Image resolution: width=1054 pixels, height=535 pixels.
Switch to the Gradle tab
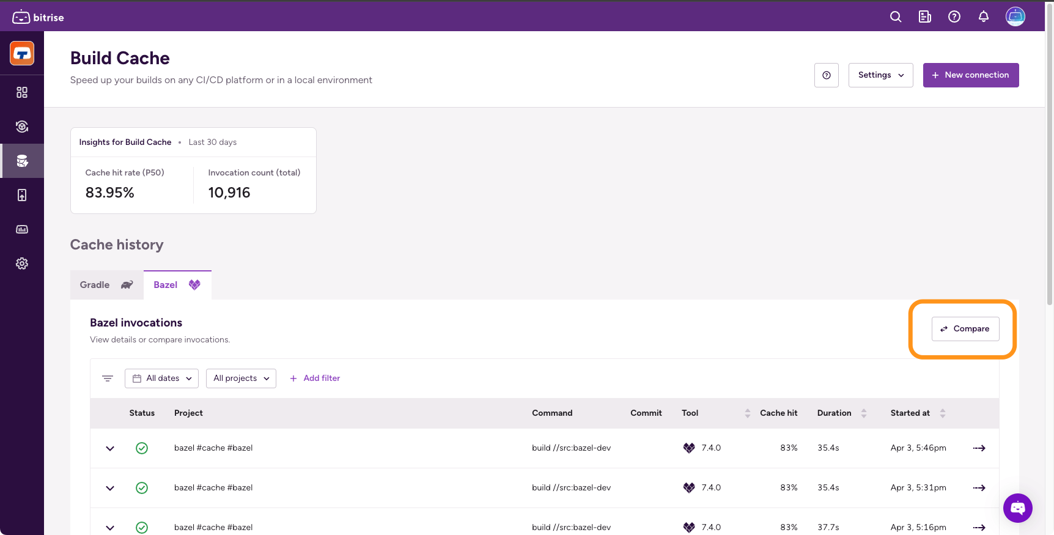pos(106,285)
